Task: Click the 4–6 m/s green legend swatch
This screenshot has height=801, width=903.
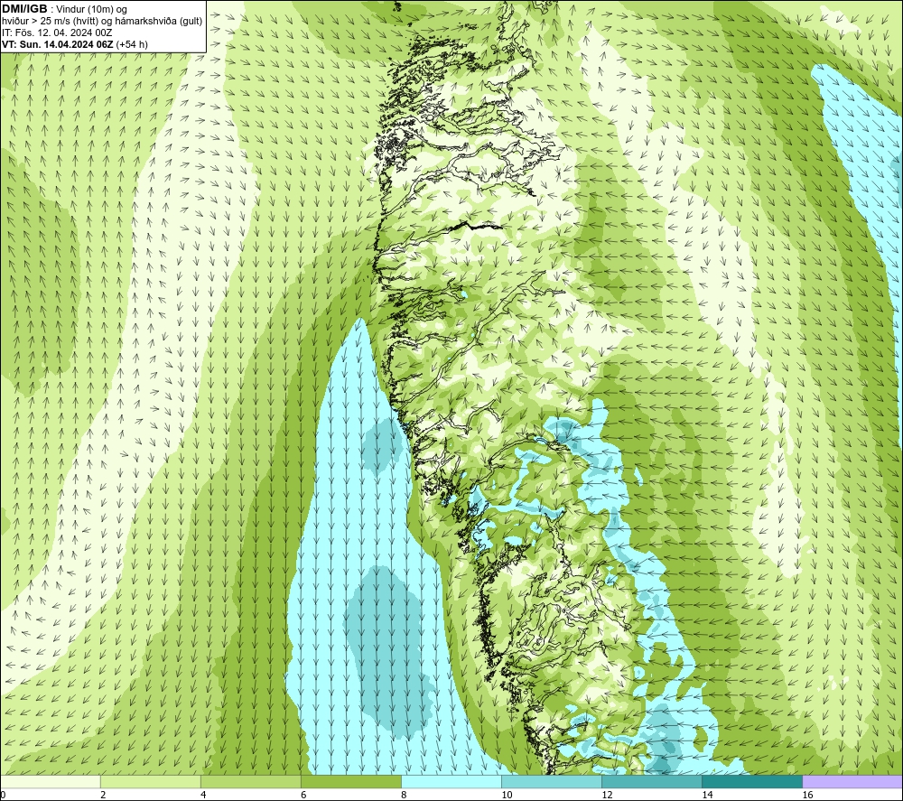Action: click(251, 782)
